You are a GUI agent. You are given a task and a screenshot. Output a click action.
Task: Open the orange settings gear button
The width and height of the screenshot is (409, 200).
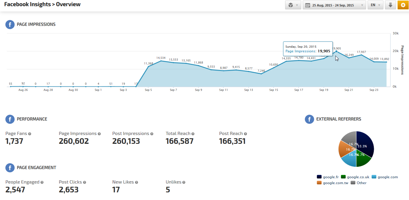(403, 5)
